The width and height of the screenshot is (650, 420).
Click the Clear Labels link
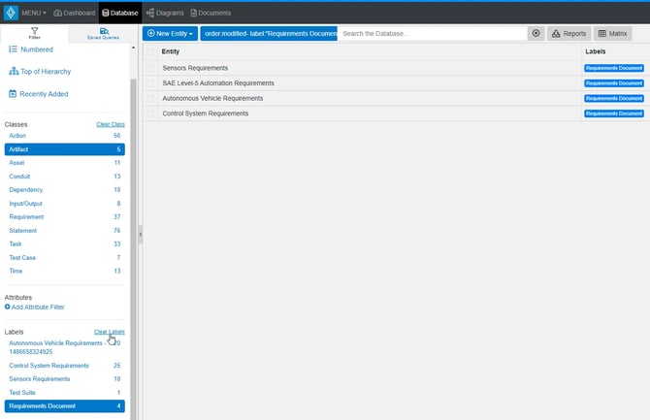(x=109, y=332)
